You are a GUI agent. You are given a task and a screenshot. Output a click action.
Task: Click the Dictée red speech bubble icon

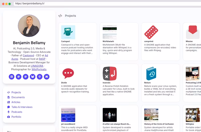pos(68,73)
